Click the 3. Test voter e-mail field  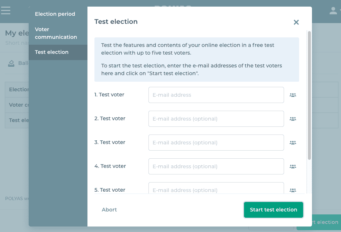216,143
